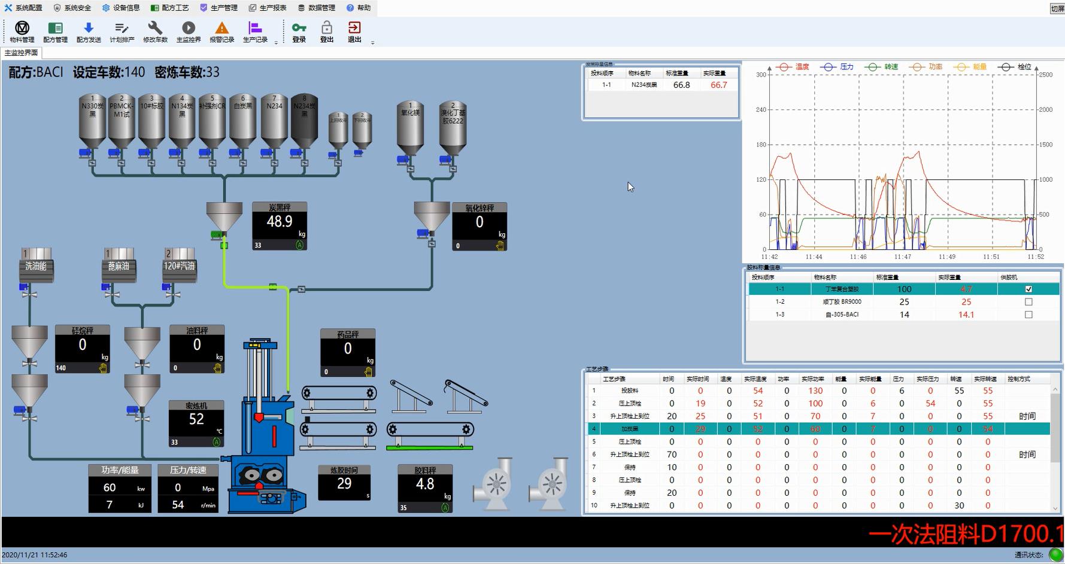Select silo 1 N330炭黑

[x=92, y=121]
